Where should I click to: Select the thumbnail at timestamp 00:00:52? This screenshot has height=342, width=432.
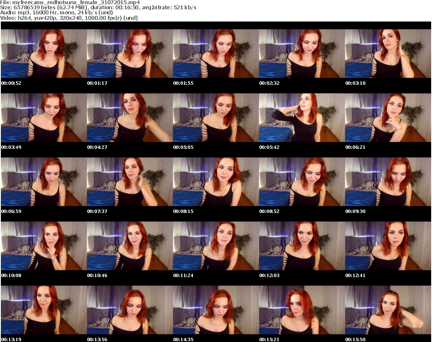click(44, 54)
